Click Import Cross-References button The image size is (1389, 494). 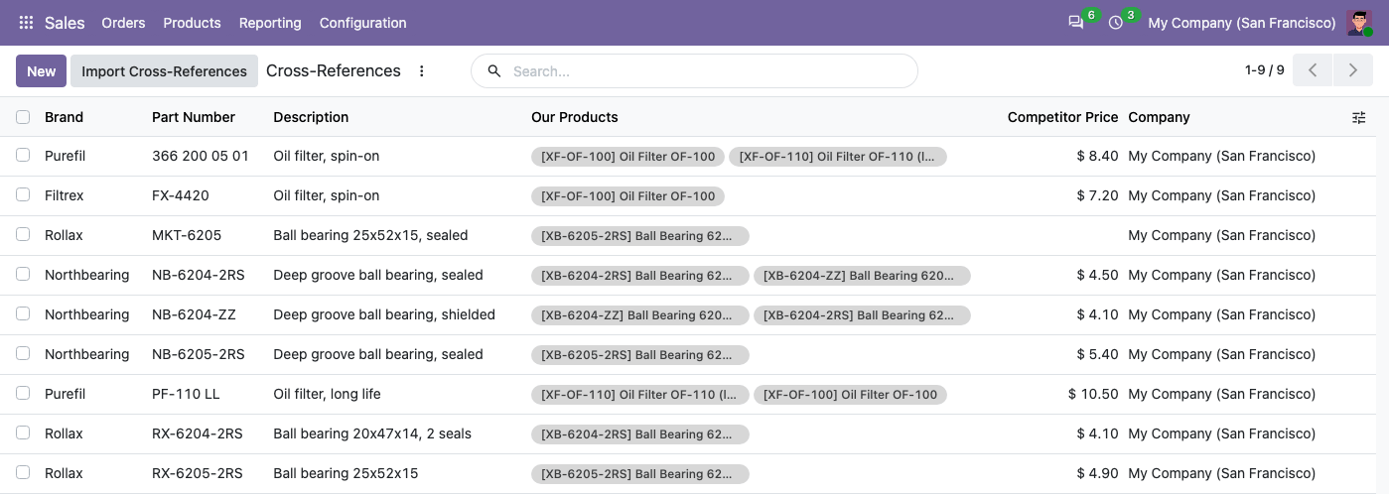tap(164, 71)
